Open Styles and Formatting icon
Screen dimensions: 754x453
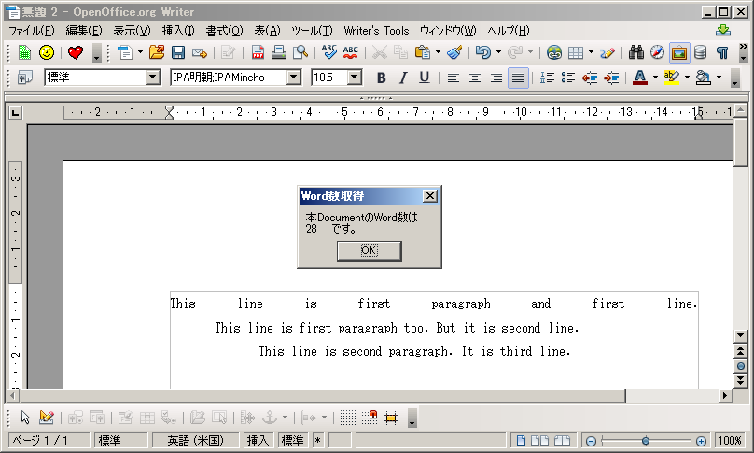click(25, 78)
